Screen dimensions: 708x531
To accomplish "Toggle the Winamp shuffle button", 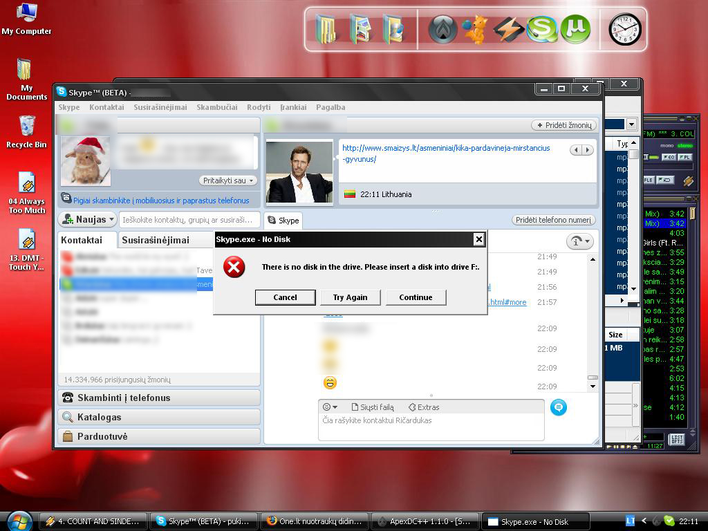I will [x=649, y=180].
